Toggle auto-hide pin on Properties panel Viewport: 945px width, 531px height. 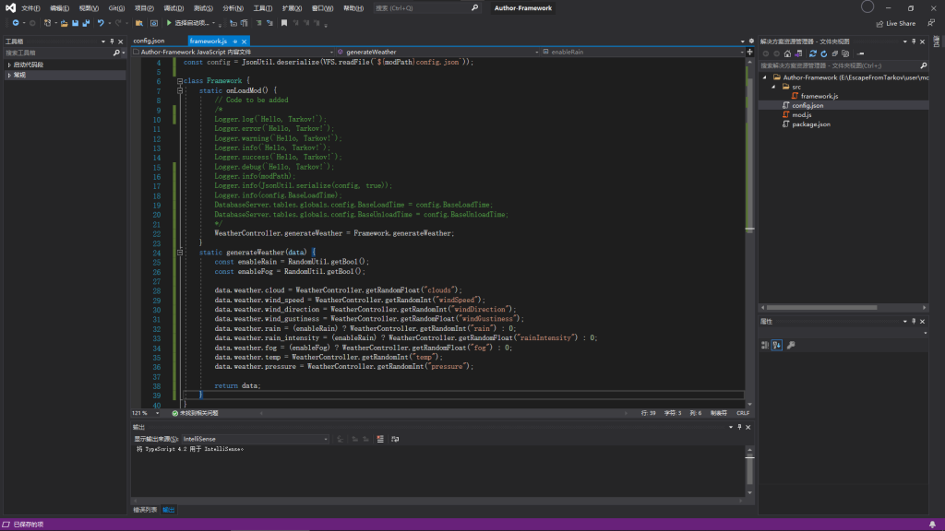tap(914, 322)
